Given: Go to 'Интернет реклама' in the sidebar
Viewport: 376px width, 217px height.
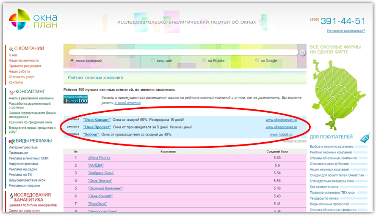Looking at the screenshot, I should [x=23, y=147].
